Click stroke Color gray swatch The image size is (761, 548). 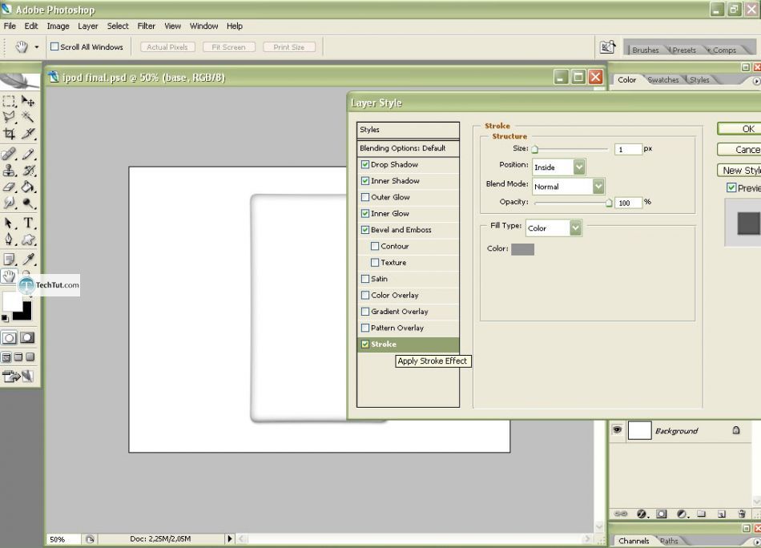523,249
